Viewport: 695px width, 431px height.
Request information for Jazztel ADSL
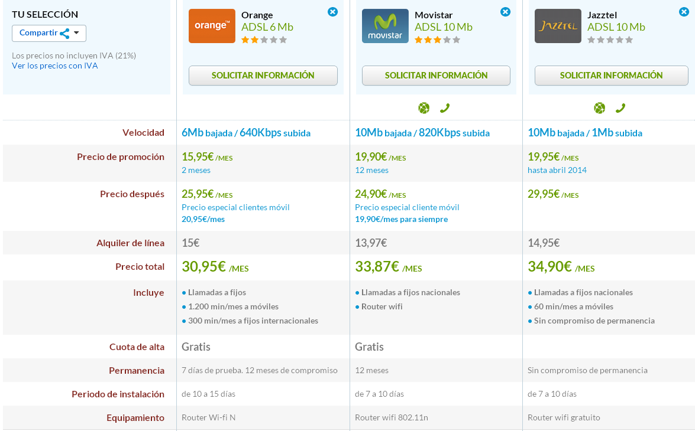pos(611,76)
